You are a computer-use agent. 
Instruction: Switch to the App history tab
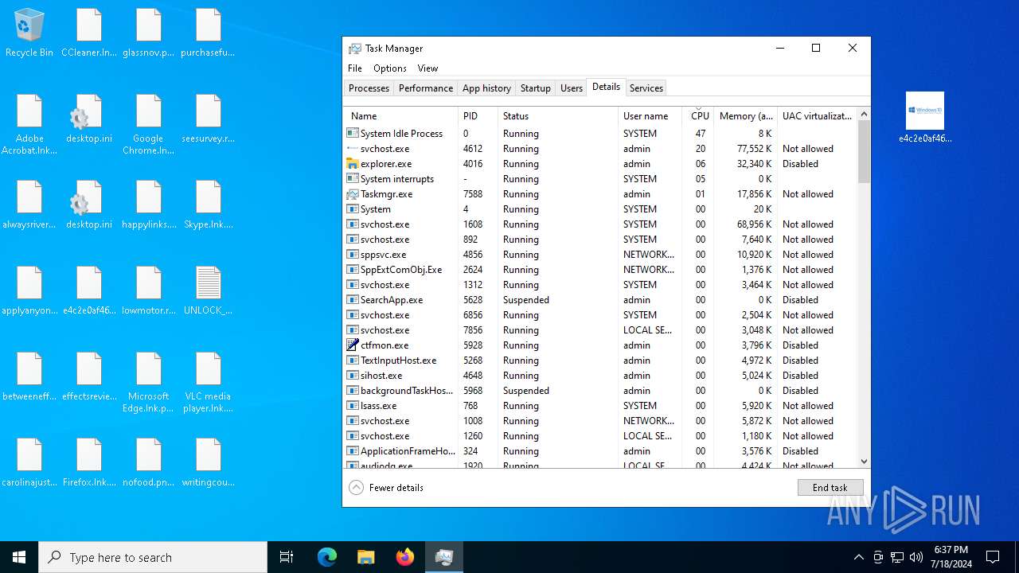coord(486,88)
